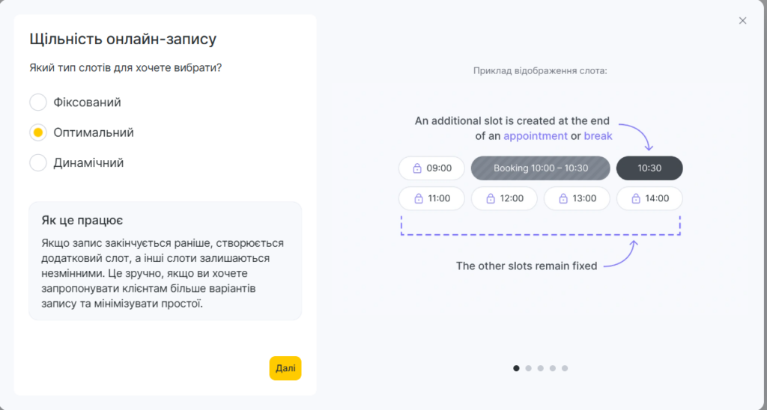Click the yellow Далі button
The width and height of the screenshot is (767, 410).
(x=285, y=368)
